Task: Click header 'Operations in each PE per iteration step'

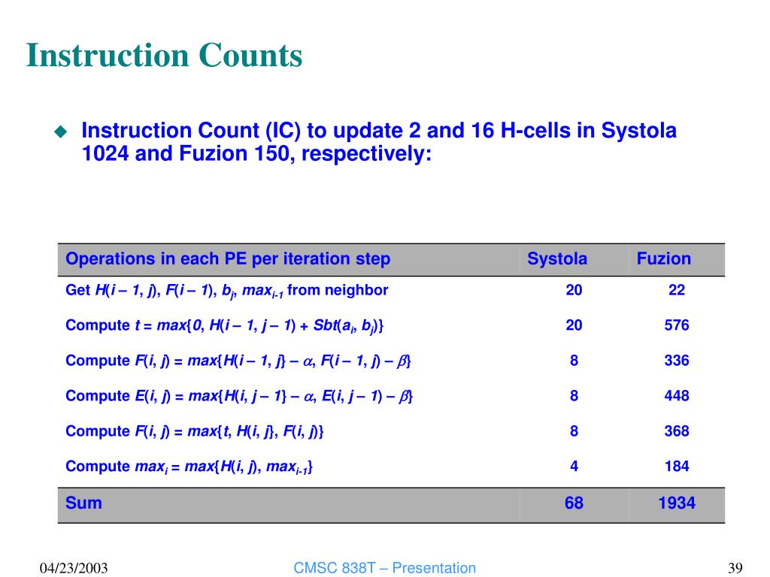Action: click(228, 258)
